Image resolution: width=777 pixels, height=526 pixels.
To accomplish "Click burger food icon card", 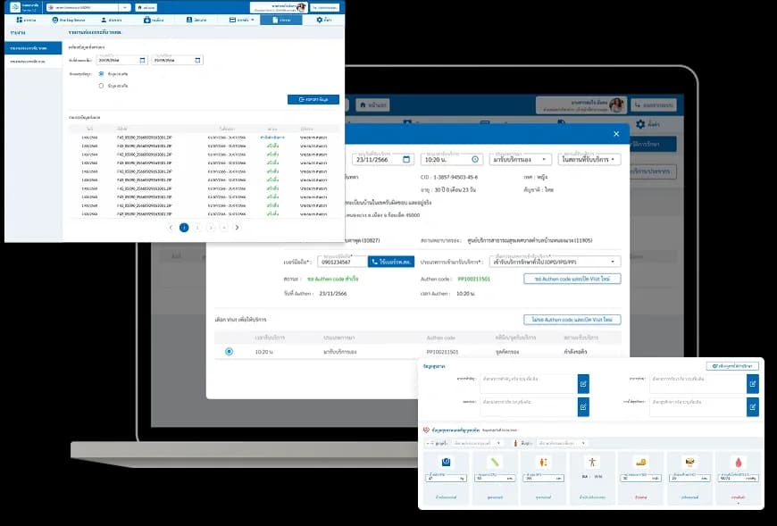I will pyautogui.click(x=689, y=462).
